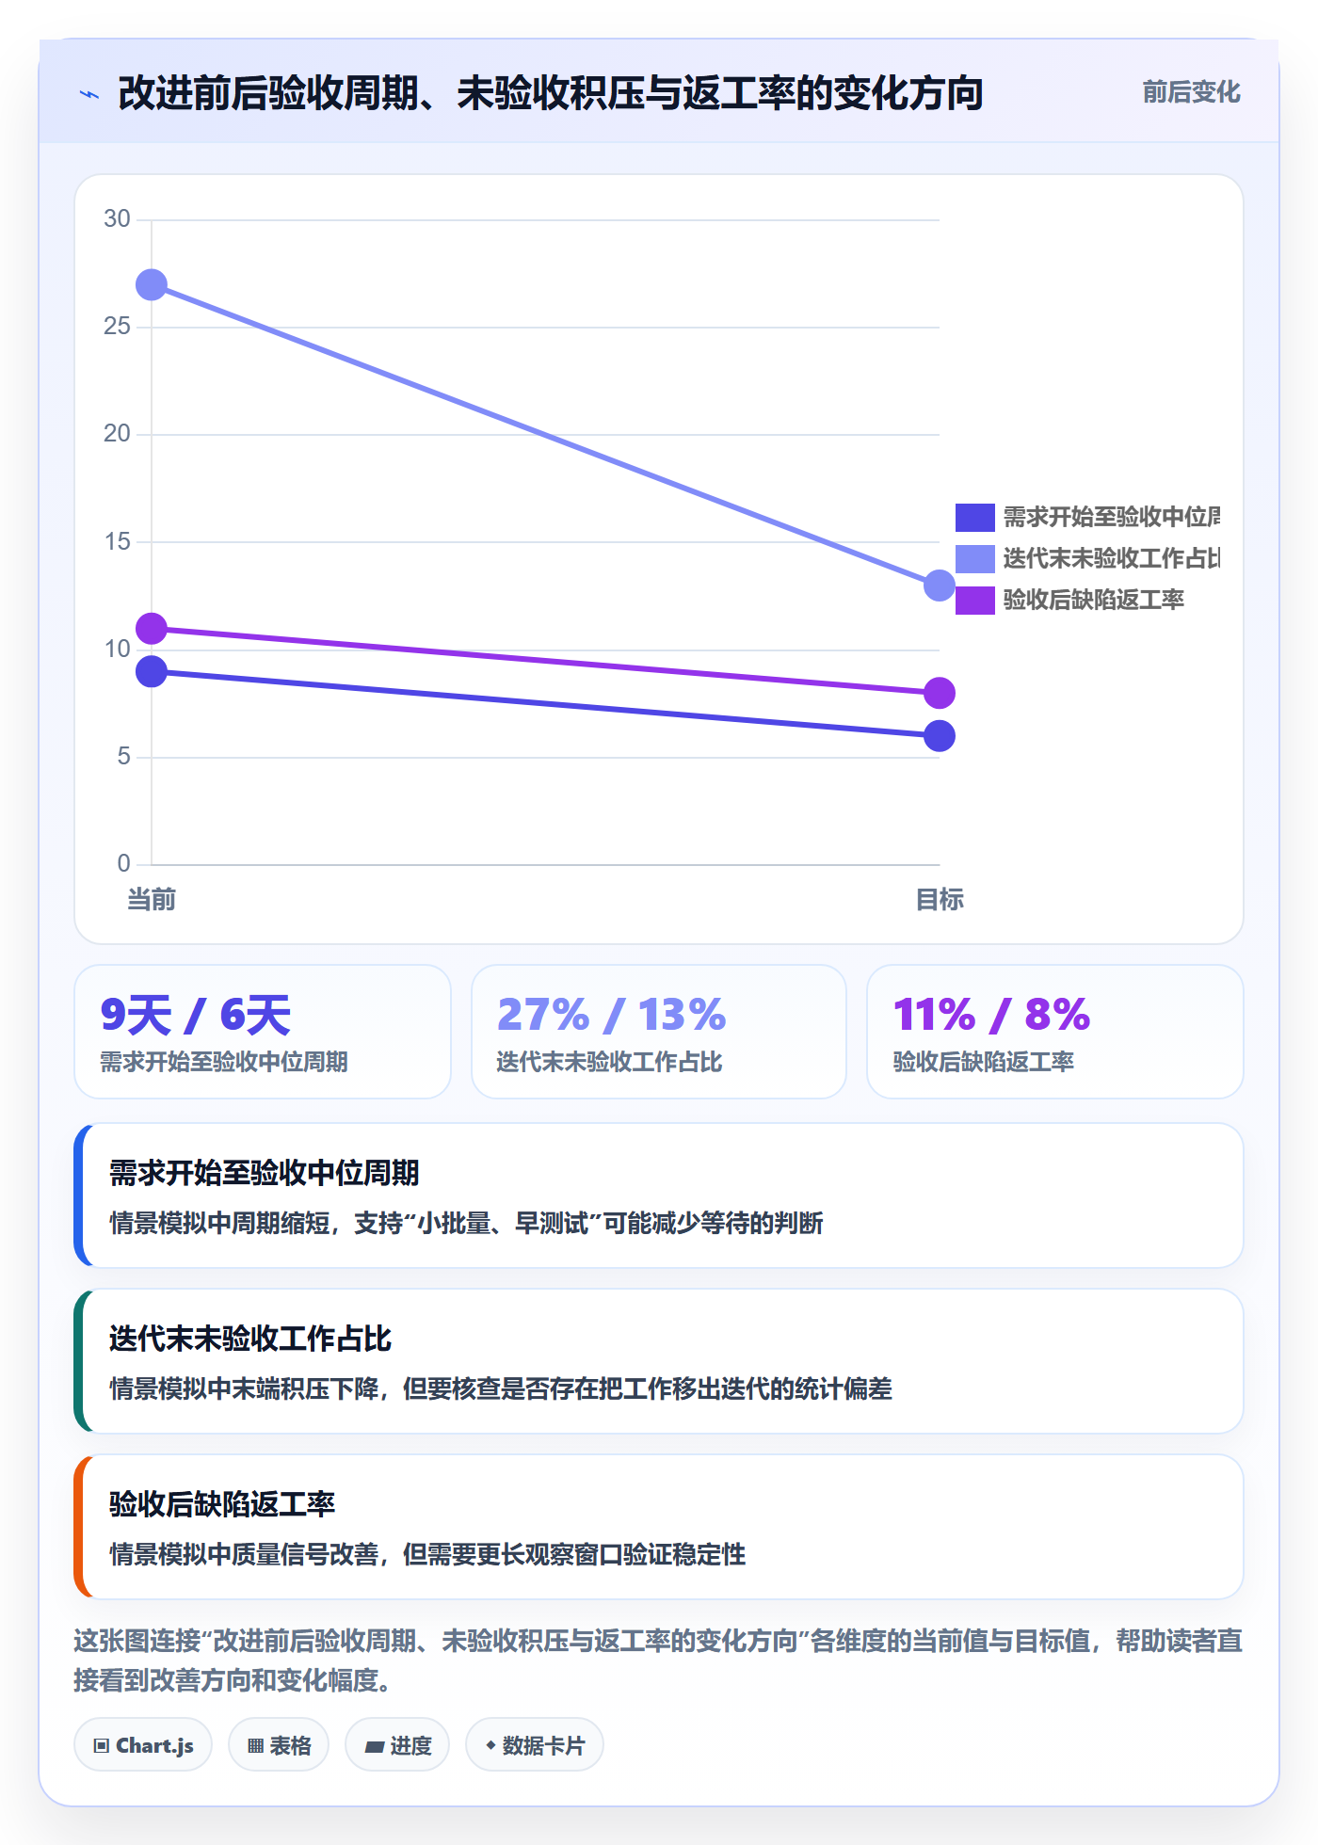This screenshot has height=1845, width=1318.
Task: Click the dark blue 9 point at 当前
Action: pos(152,671)
